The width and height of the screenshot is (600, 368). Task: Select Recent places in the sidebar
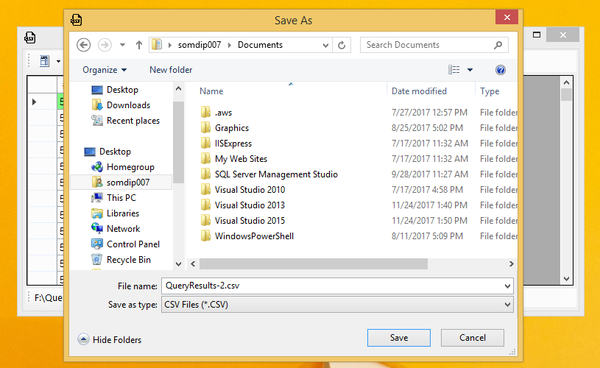click(125, 121)
